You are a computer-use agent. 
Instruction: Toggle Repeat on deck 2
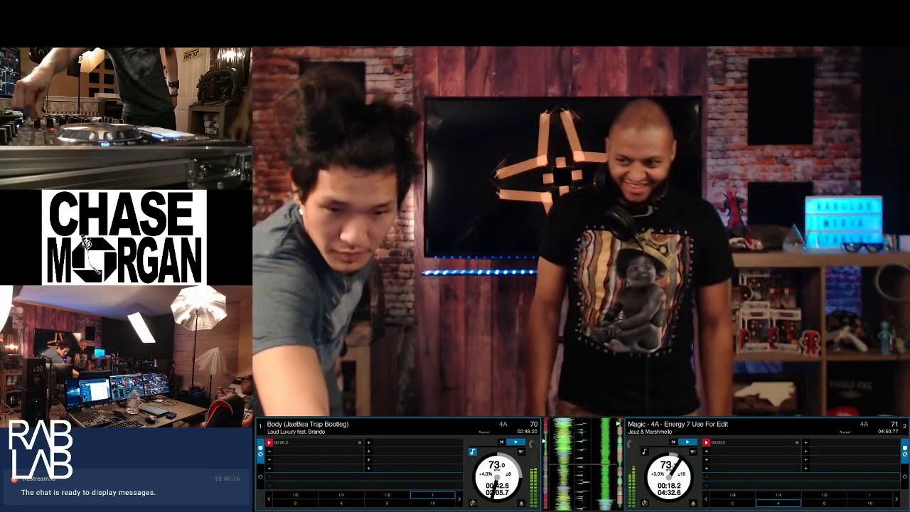[845, 432]
